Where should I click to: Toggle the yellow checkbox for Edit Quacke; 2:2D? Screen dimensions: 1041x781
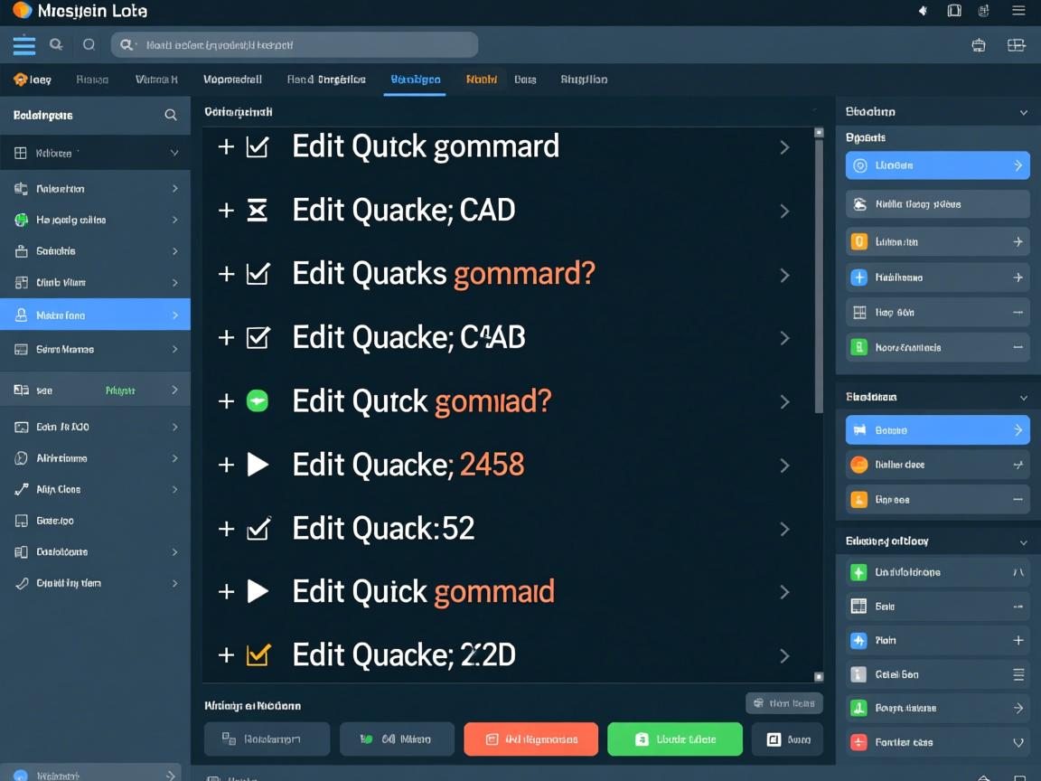coord(258,655)
